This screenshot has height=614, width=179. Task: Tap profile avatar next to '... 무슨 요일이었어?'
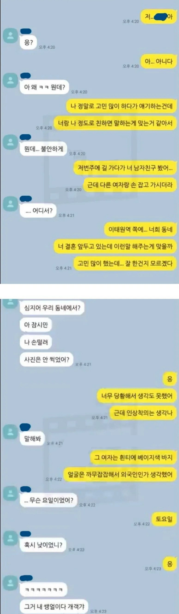tap(10, 493)
